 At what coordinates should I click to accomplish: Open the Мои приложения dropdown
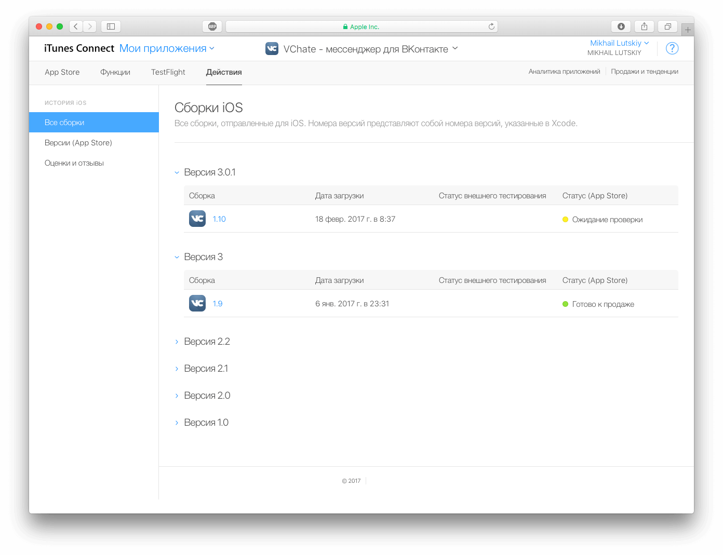click(167, 48)
